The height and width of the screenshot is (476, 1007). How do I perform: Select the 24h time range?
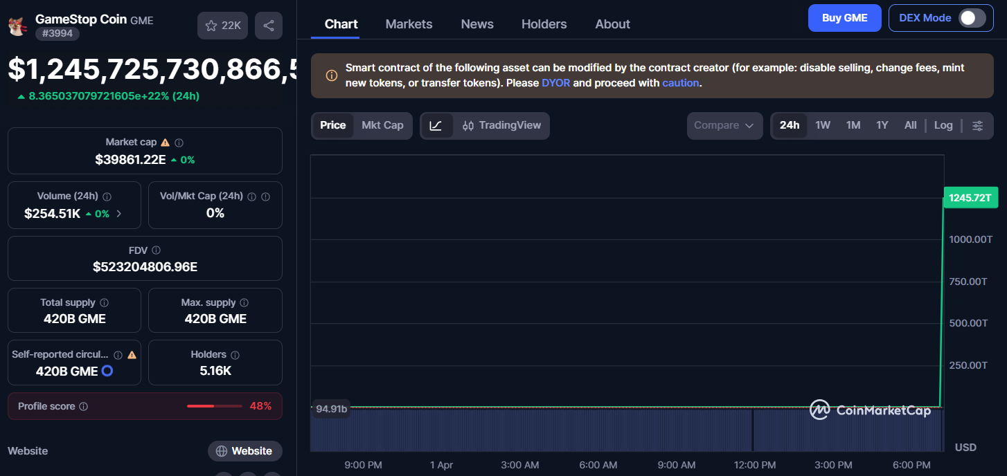click(790, 125)
